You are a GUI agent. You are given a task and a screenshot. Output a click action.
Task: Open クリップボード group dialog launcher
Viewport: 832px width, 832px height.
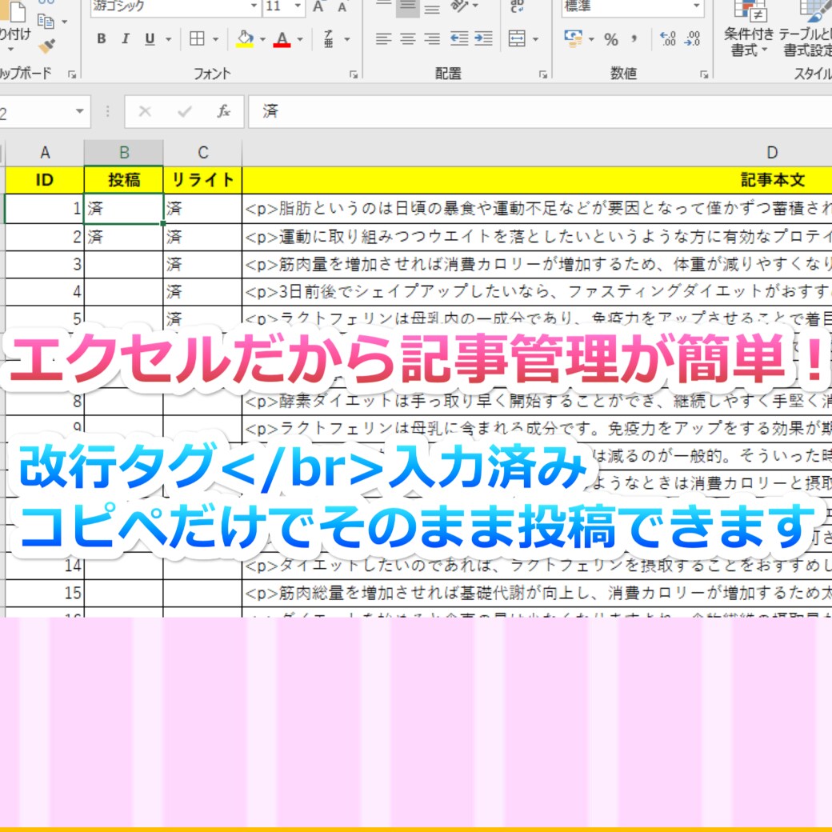tap(72, 75)
